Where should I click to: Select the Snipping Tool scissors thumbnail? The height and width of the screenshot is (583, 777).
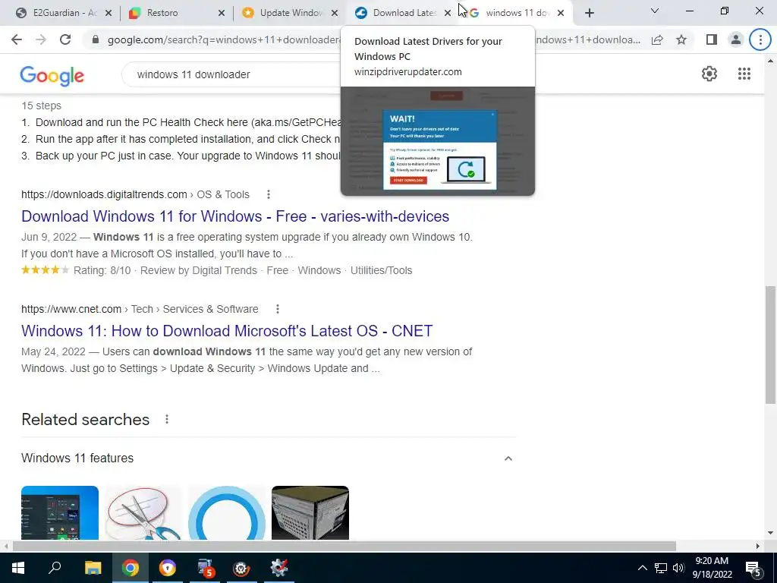[143, 512]
